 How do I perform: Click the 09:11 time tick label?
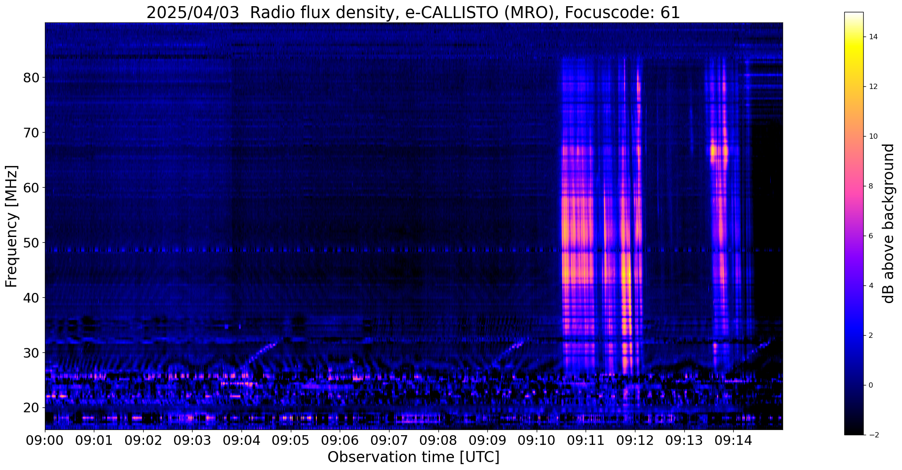pyautogui.click(x=586, y=440)
